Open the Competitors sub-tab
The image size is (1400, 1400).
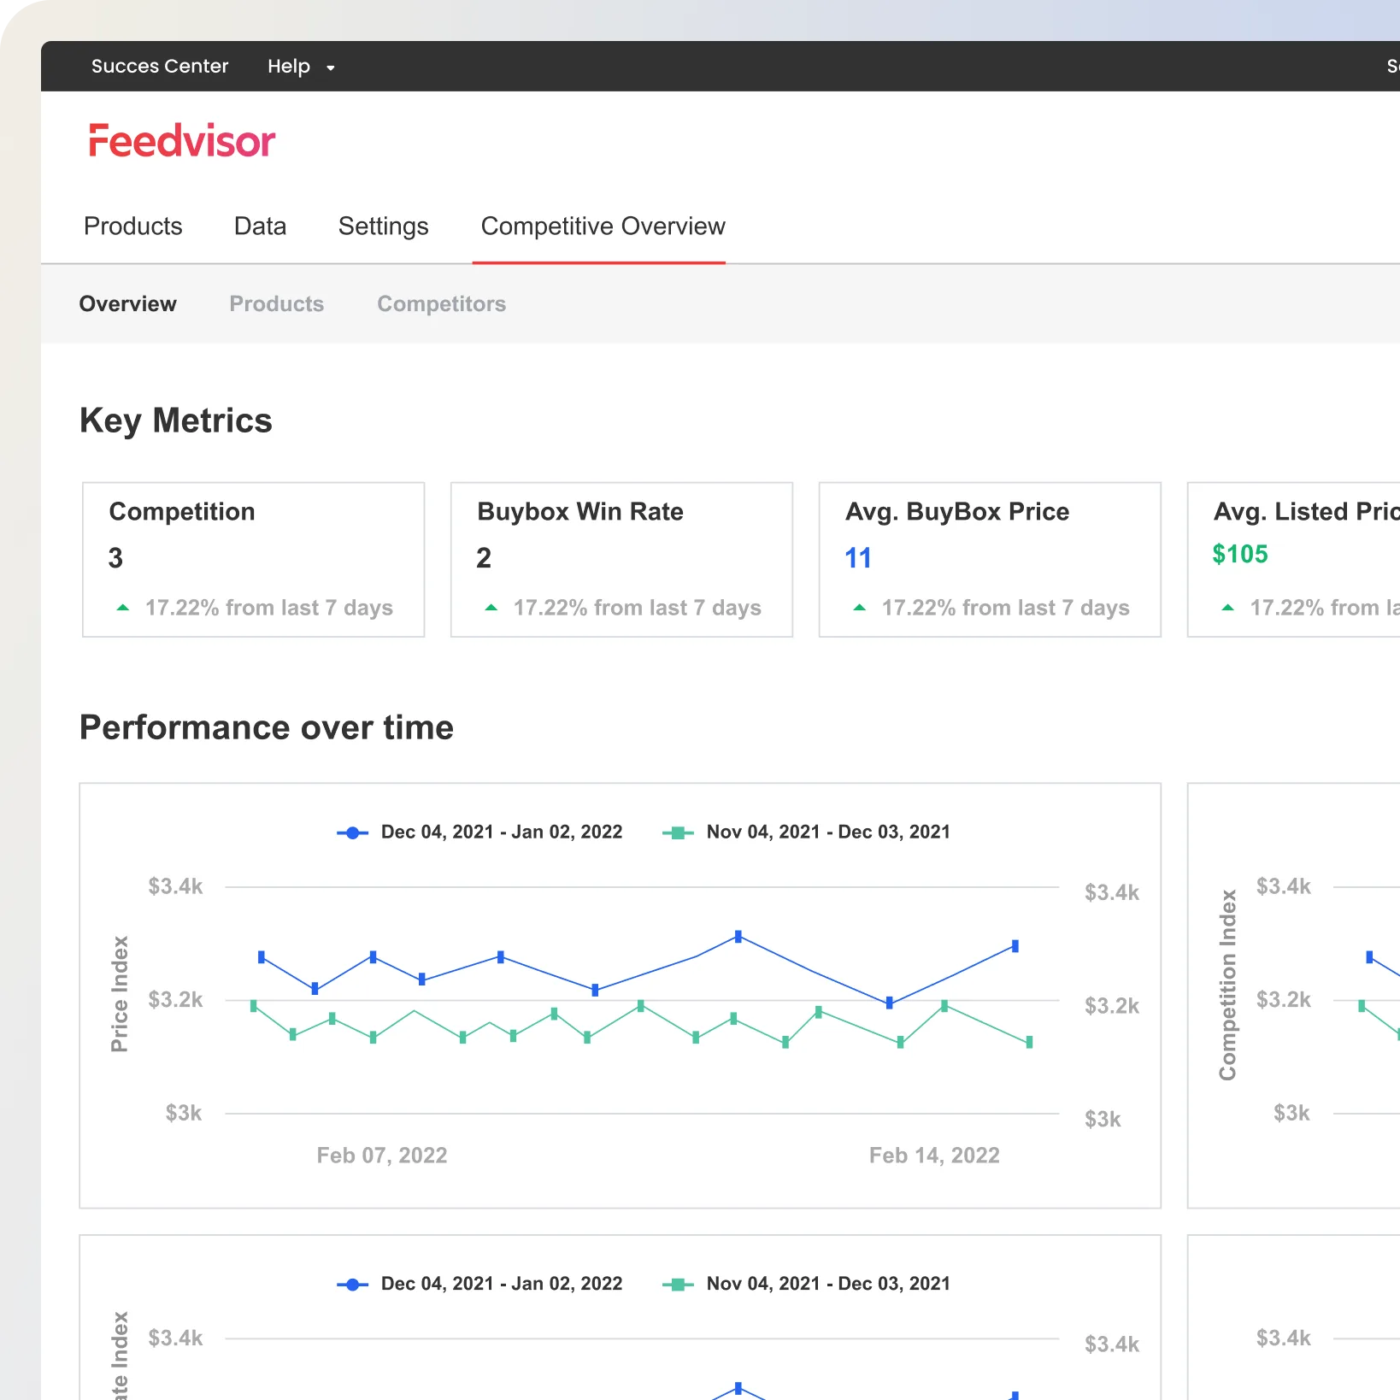[x=441, y=303]
